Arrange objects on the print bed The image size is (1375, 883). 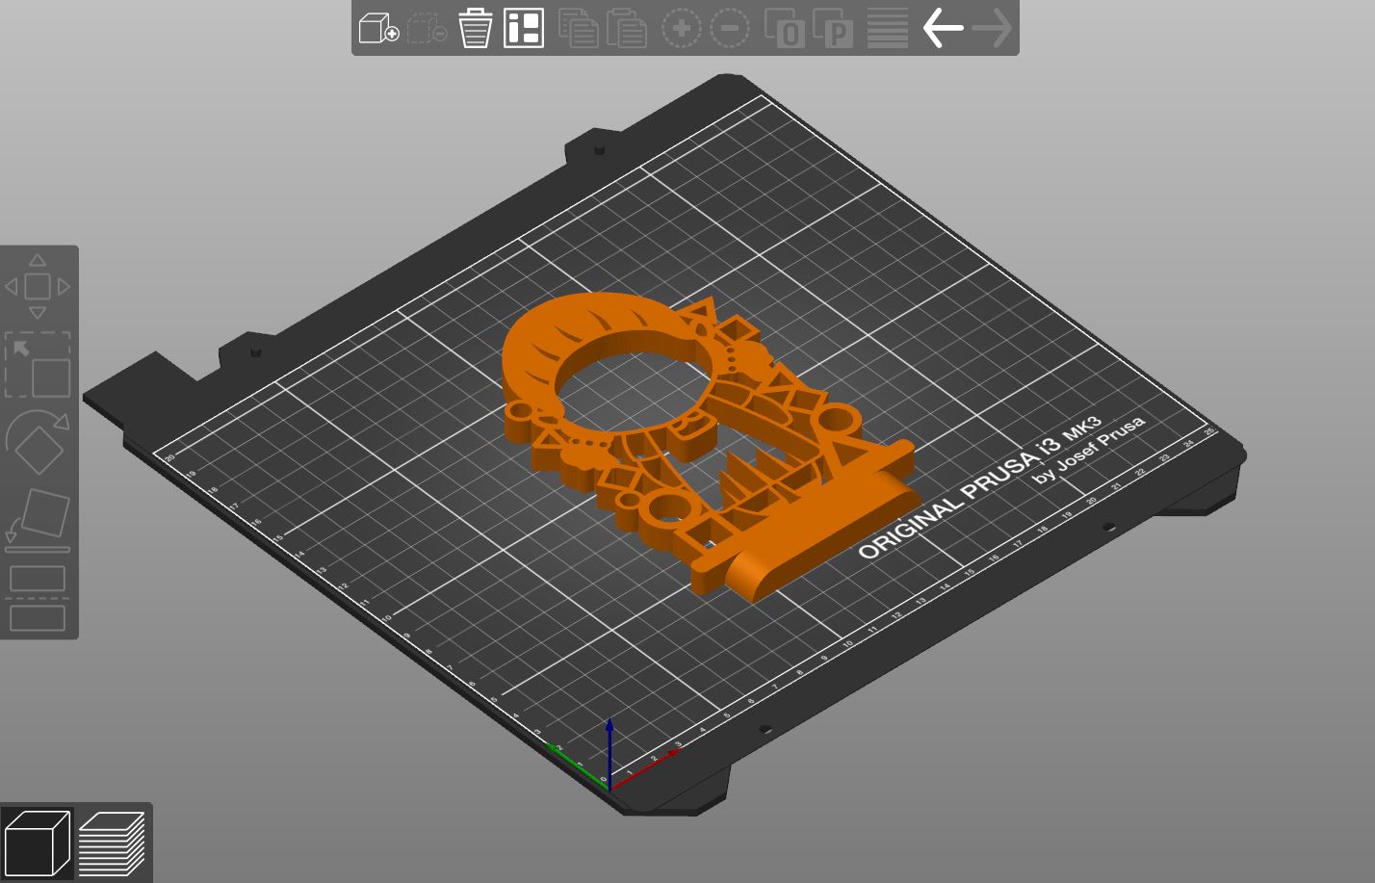pos(521,27)
